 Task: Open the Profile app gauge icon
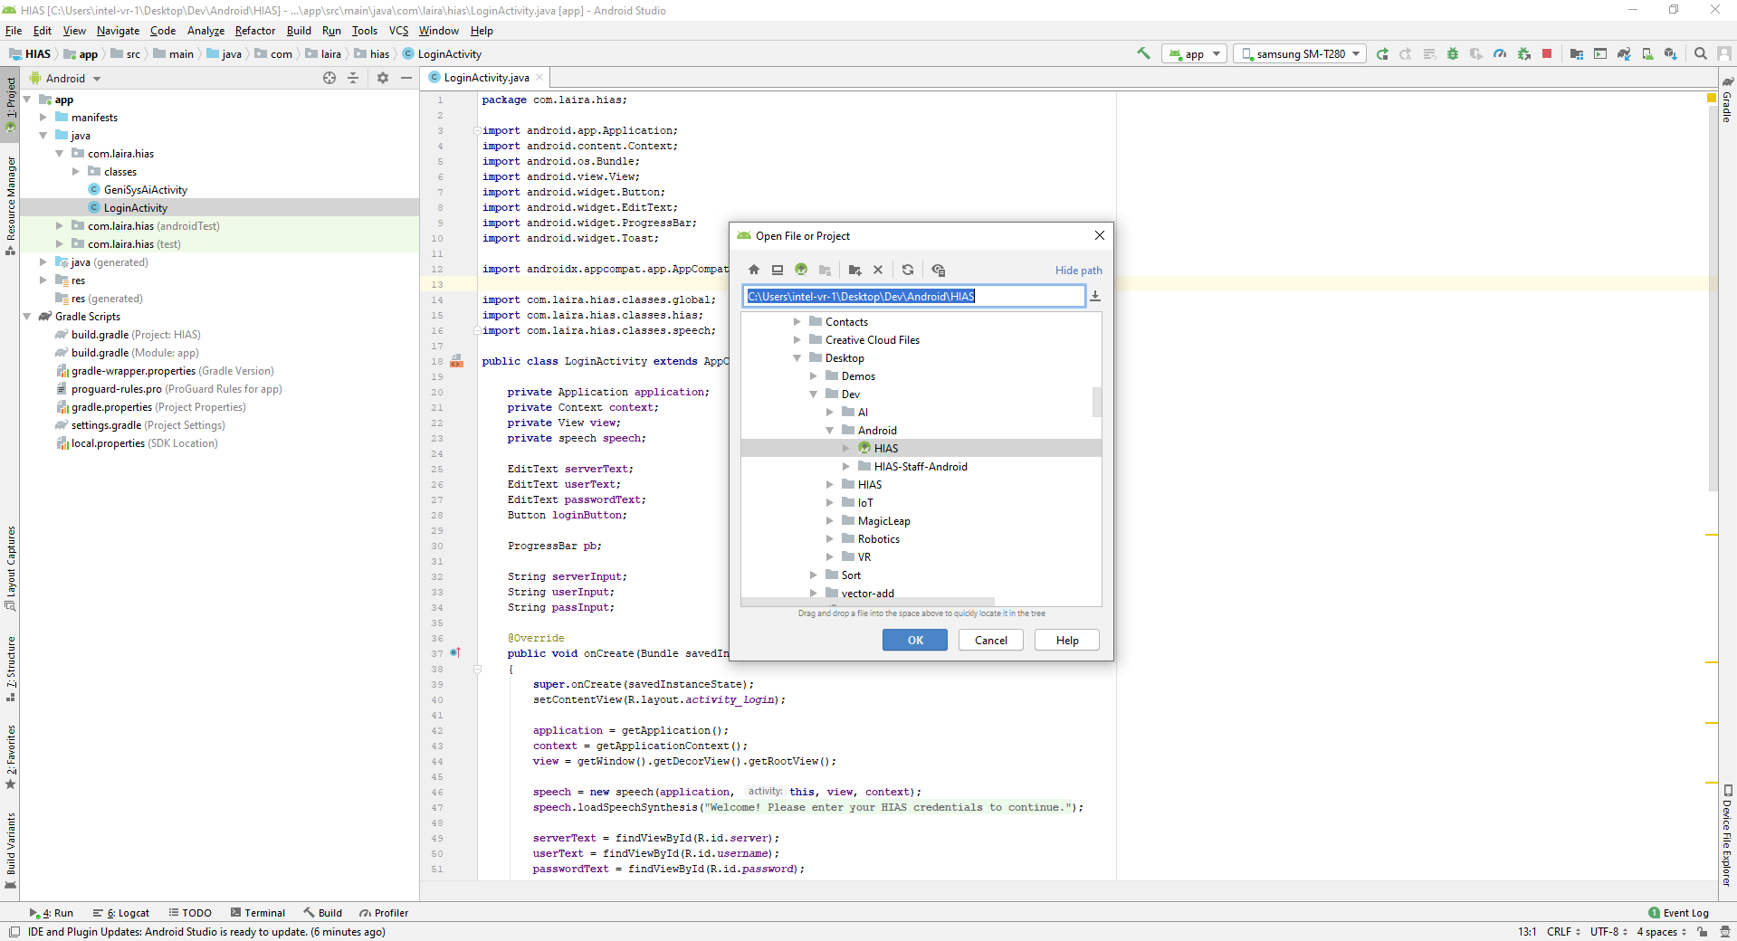point(1500,53)
